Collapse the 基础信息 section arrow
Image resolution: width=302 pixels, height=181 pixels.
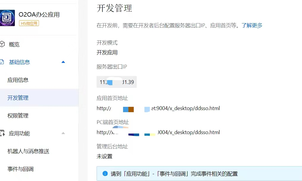point(63,62)
